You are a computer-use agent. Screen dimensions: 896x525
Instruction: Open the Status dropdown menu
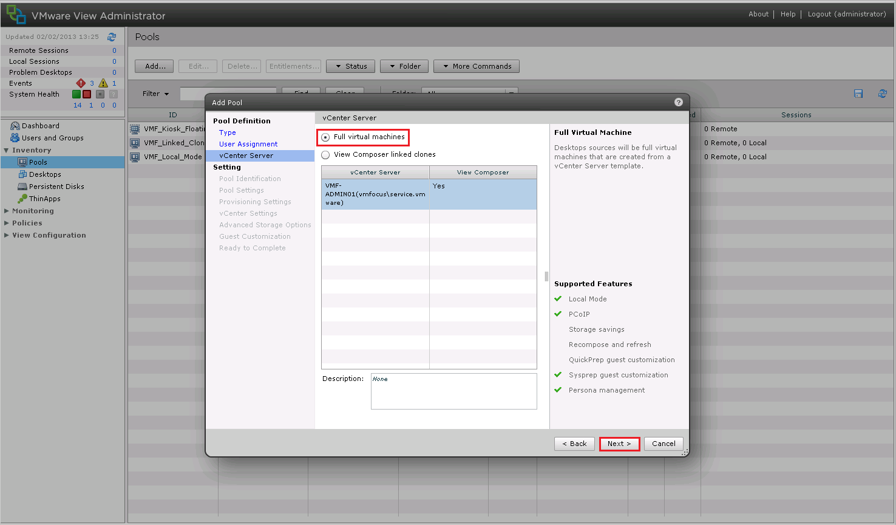351,66
